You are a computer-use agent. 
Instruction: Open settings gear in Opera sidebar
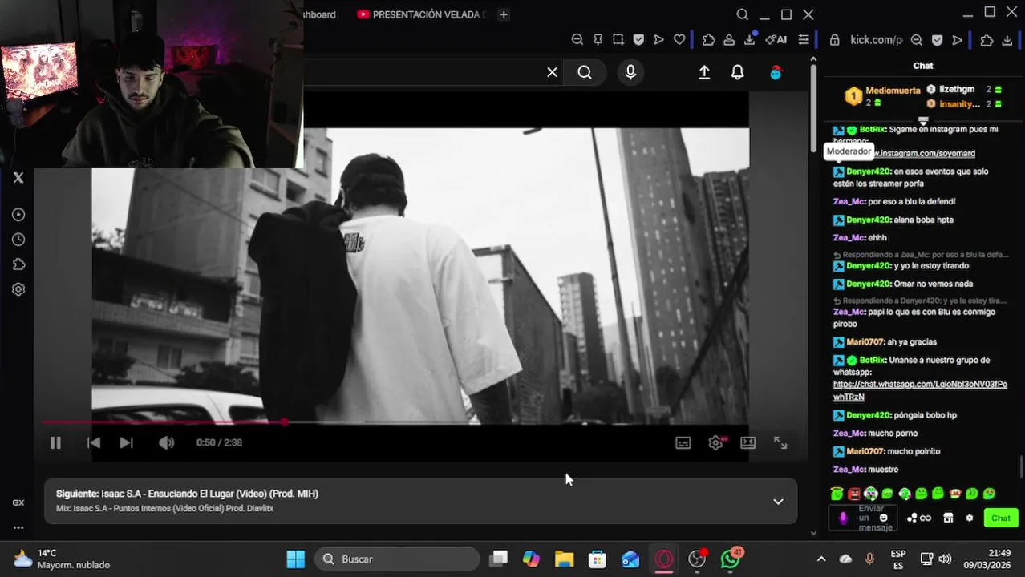pos(18,289)
